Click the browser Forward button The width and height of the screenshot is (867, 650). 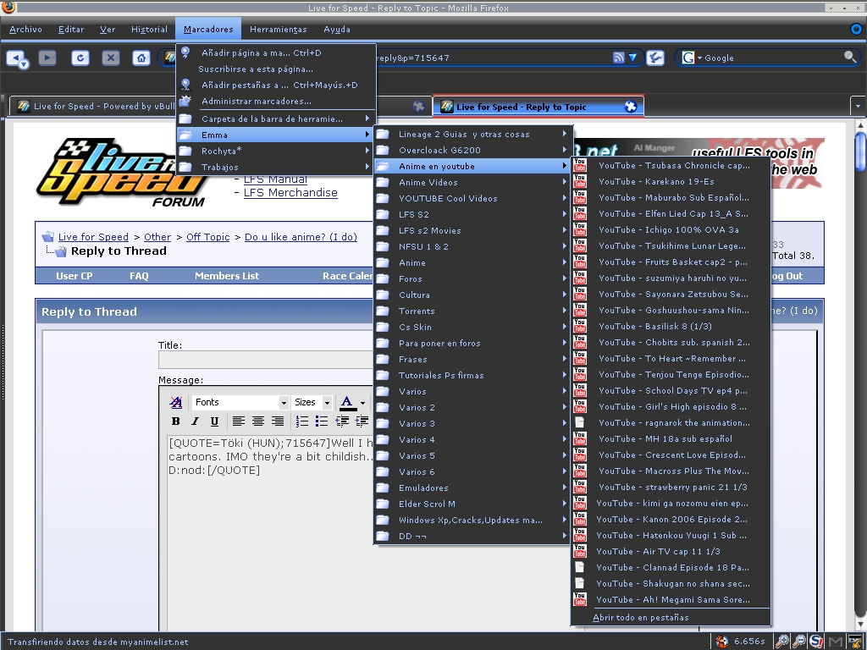click(x=47, y=58)
